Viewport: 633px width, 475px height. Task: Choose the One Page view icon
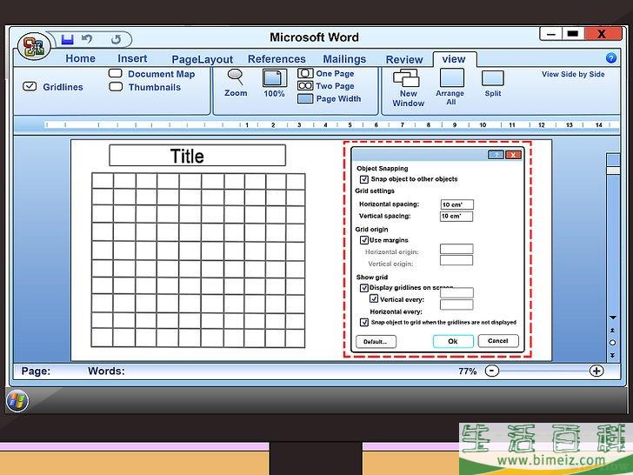click(x=305, y=73)
